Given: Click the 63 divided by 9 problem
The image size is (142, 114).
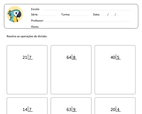Looking at the screenshot, I should point(72,109).
